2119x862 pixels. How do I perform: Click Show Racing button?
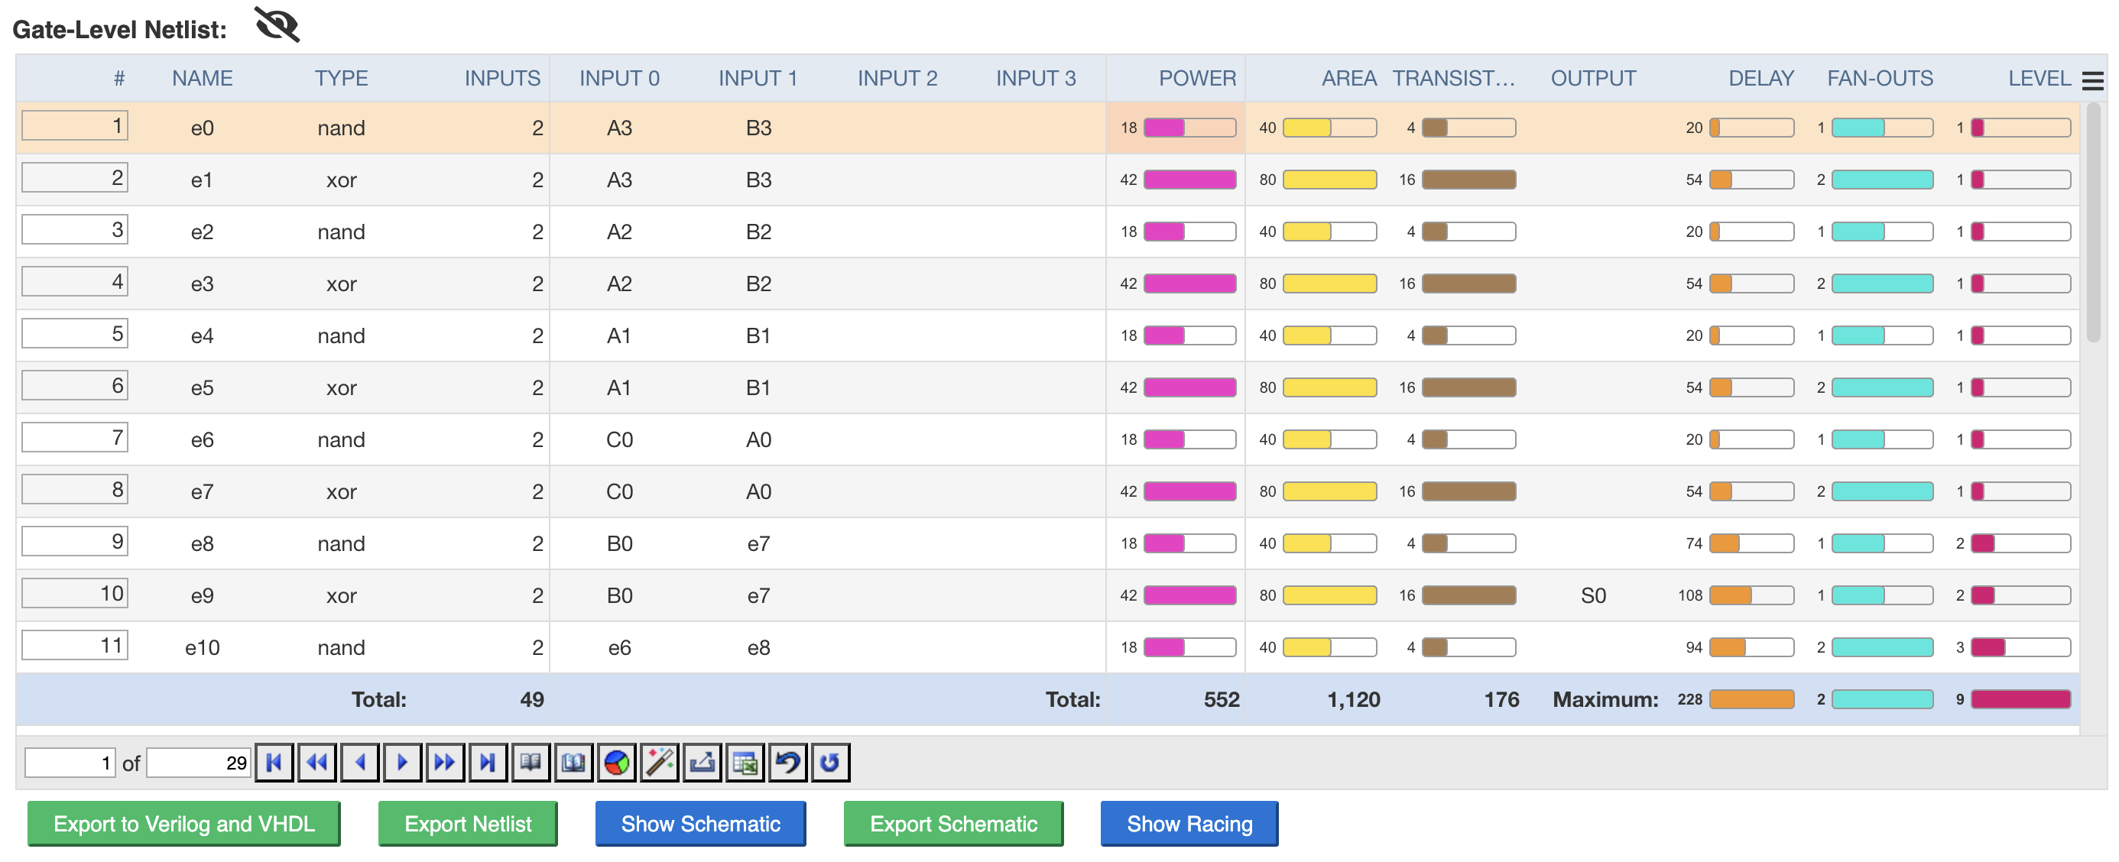tap(1189, 823)
